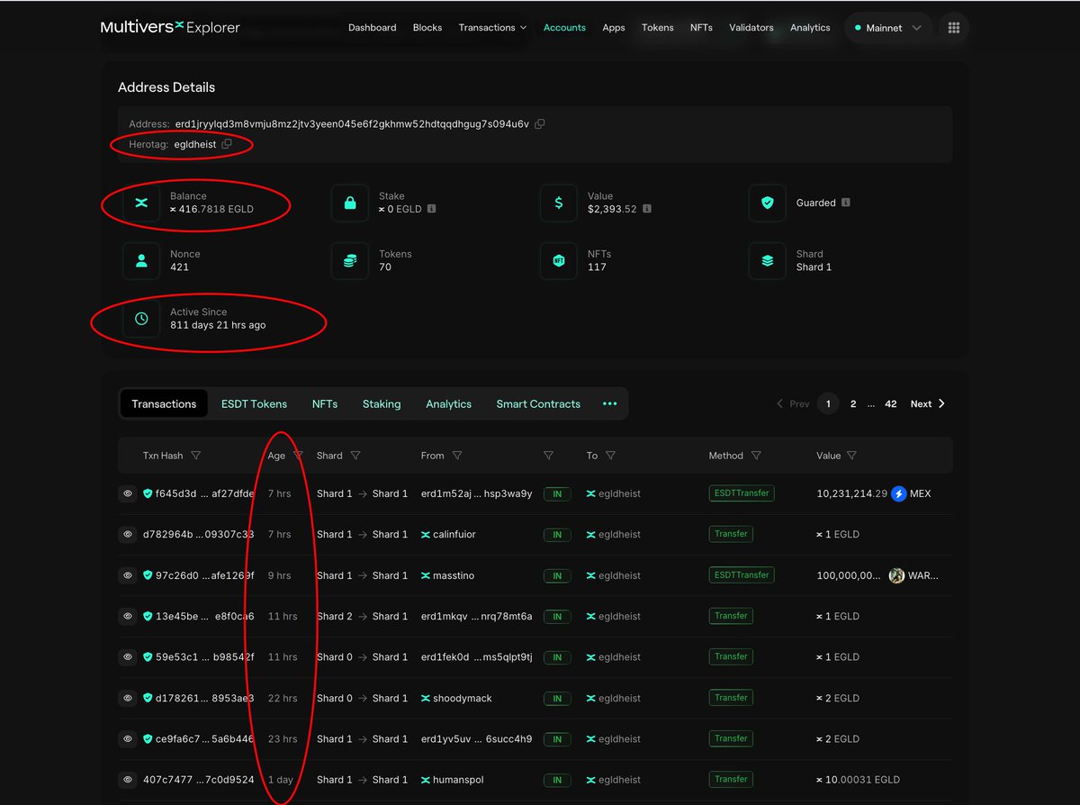Filter transactions by Txn Hash
The image size is (1080, 805).
pyautogui.click(x=195, y=456)
